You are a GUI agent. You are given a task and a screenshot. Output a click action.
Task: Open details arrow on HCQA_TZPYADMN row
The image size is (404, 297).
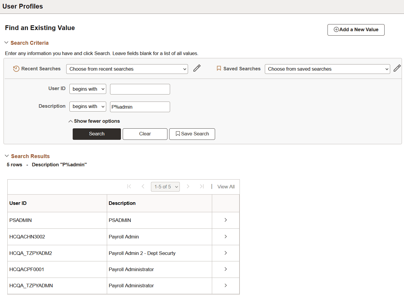coord(225,285)
